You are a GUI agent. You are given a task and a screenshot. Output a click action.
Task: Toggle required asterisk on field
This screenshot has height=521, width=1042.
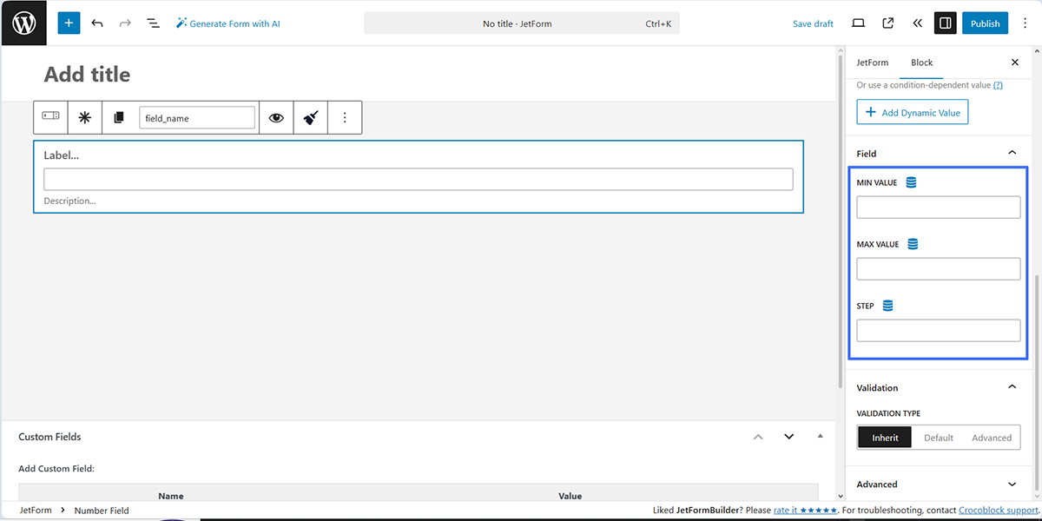[x=84, y=117]
